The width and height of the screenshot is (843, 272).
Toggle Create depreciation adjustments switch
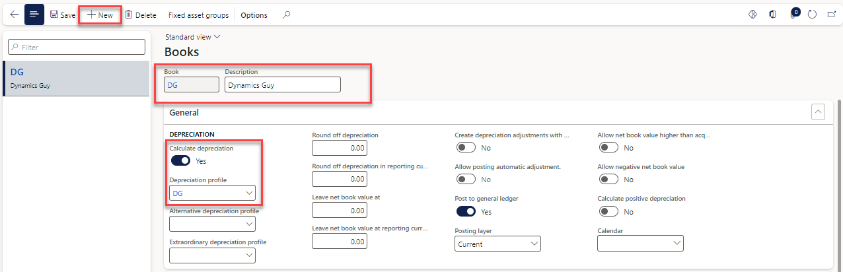coord(466,148)
